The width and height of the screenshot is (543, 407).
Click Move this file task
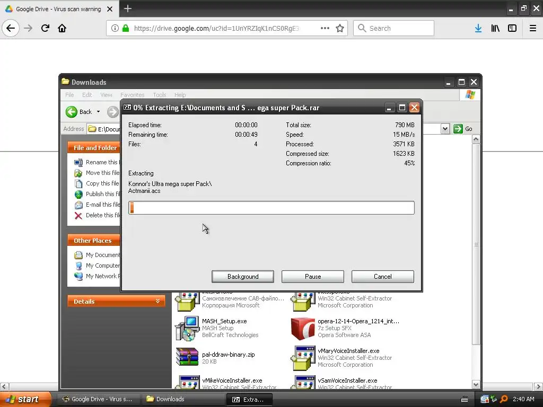[x=97, y=173]
